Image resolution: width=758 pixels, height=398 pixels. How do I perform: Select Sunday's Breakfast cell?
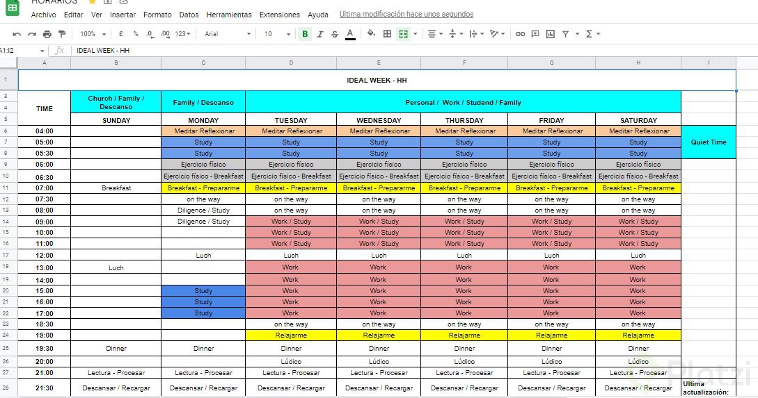116,188
